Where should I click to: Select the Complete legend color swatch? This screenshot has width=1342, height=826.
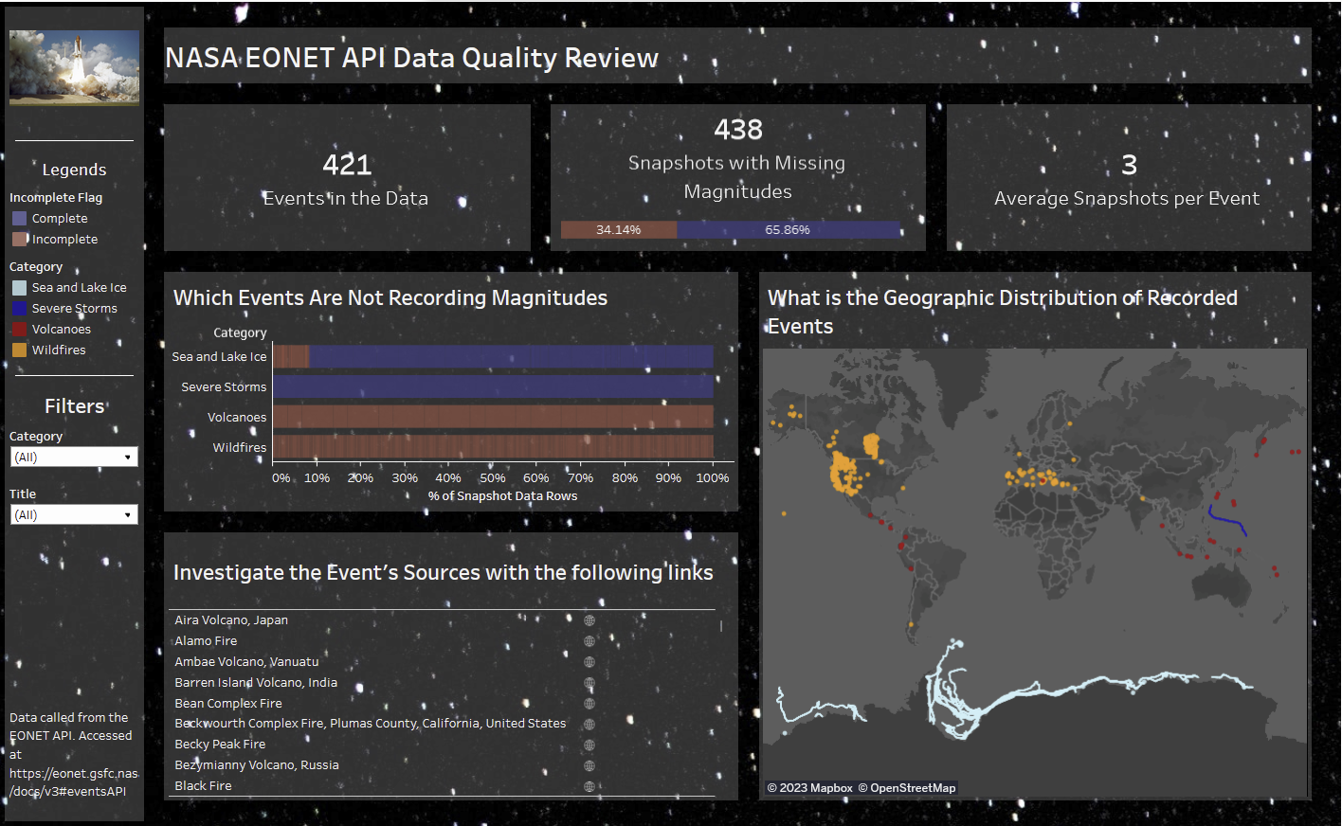[x=20, y=219]
